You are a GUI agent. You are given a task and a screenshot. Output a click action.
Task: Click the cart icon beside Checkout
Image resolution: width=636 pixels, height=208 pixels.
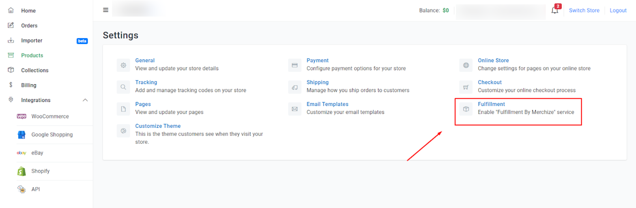466,87
